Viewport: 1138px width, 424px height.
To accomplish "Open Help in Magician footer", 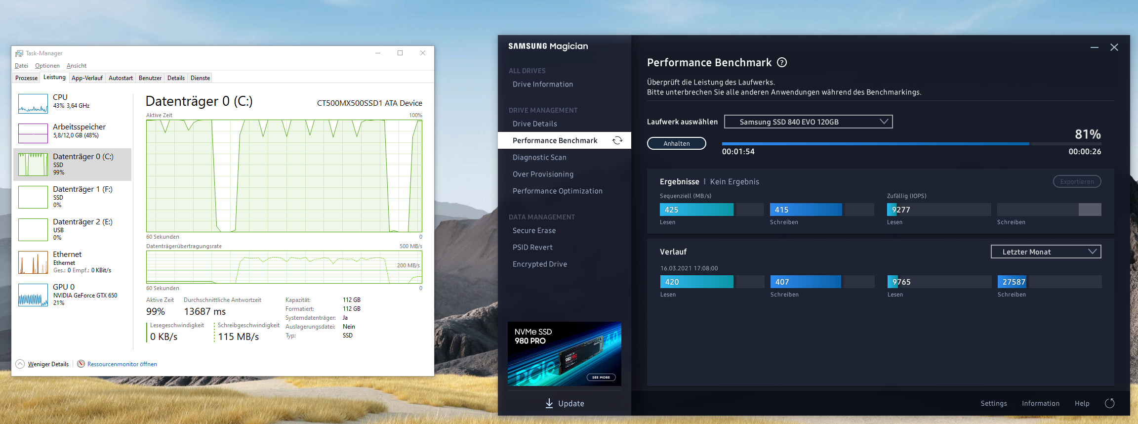I will point(1082,403).
